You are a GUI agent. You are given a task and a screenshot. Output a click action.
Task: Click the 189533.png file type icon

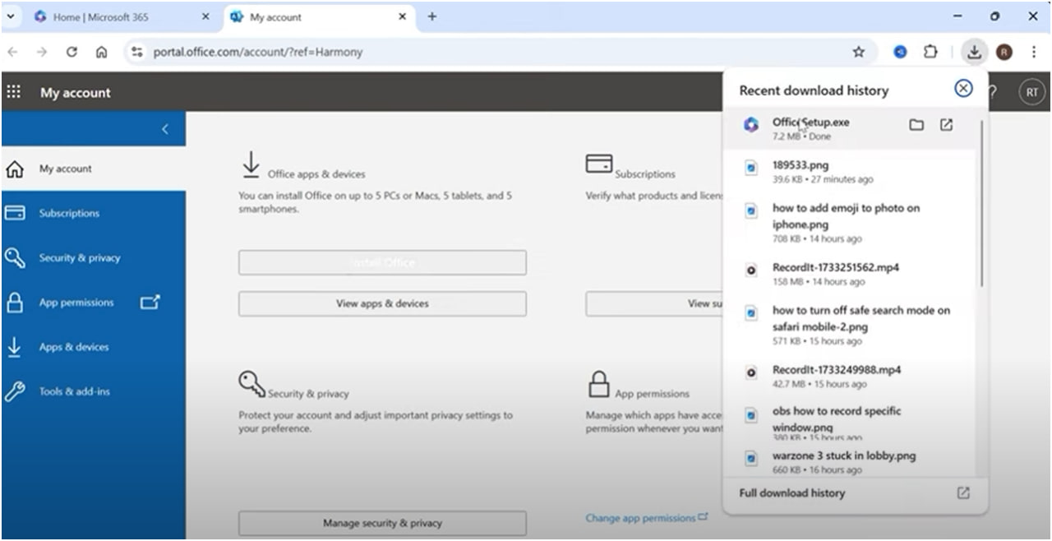(750, 168)
